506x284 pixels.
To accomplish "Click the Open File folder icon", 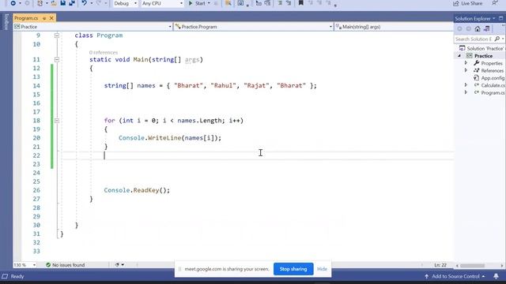I will pyautogui.click(x=54, y=3).
